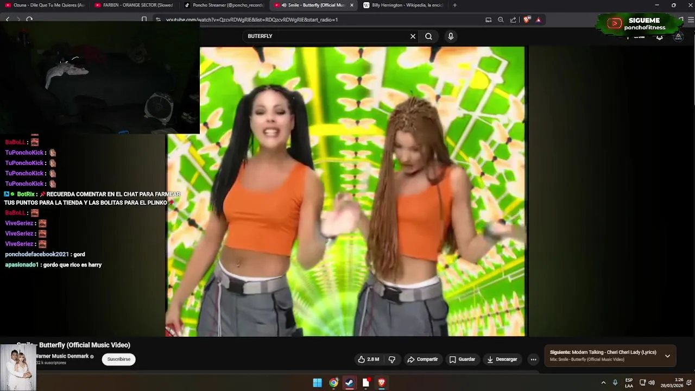Open the notification center icon

pyautogui.click(x=689, y=383)
